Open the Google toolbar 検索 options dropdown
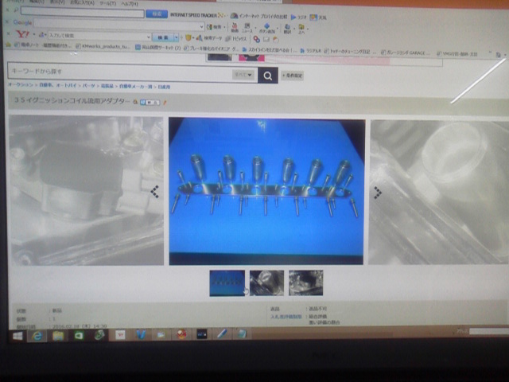Image resolution: width=509 pixels, height=382 pixels. [224, 27]
